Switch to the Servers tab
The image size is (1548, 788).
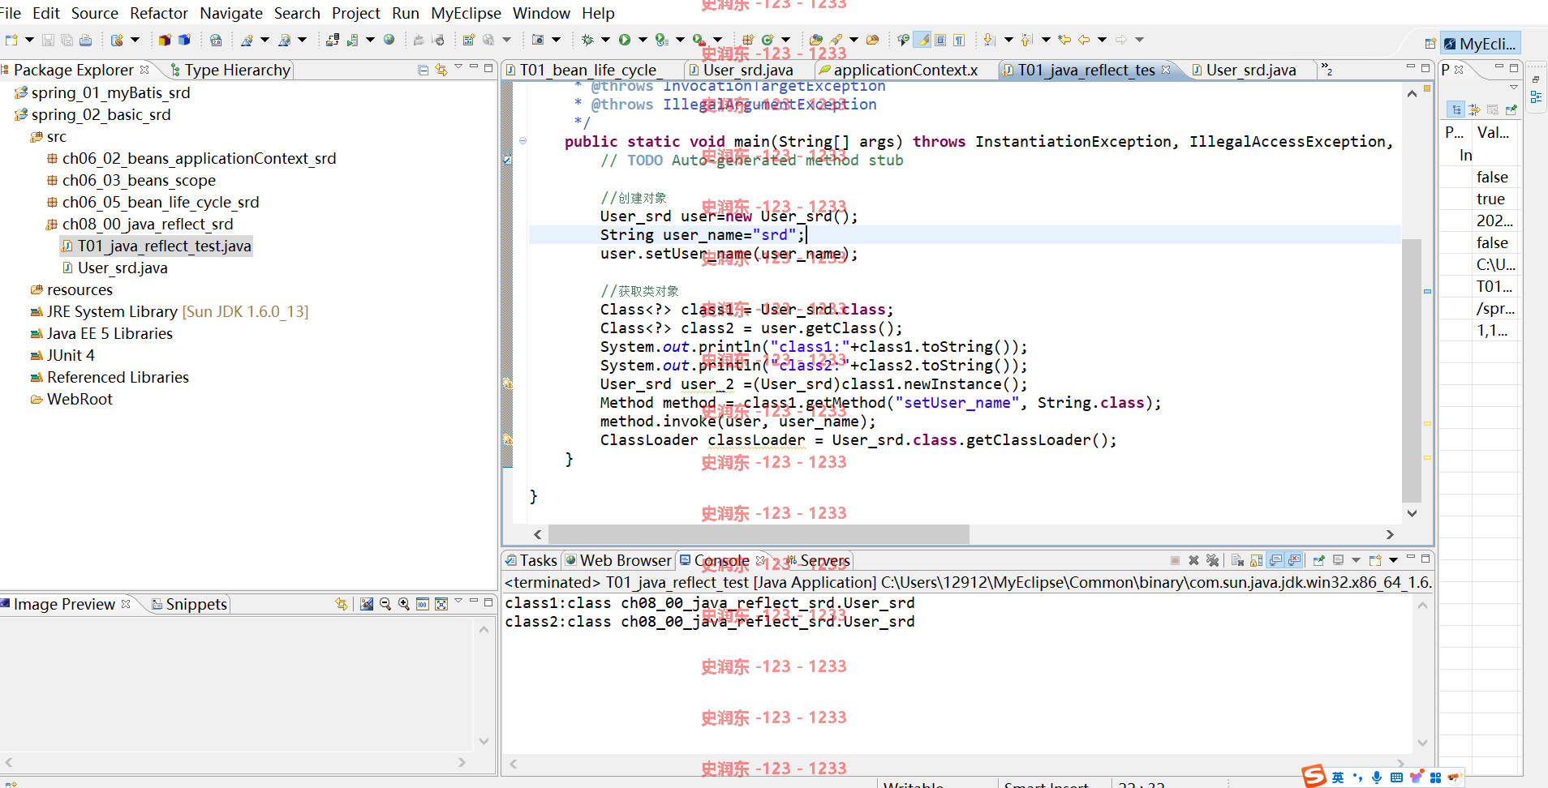point(817,560)
